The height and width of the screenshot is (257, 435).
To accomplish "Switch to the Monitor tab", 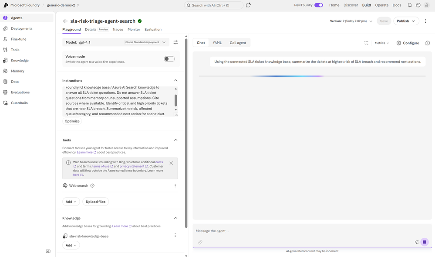I will pyautogui.click(x=134, y=30).
